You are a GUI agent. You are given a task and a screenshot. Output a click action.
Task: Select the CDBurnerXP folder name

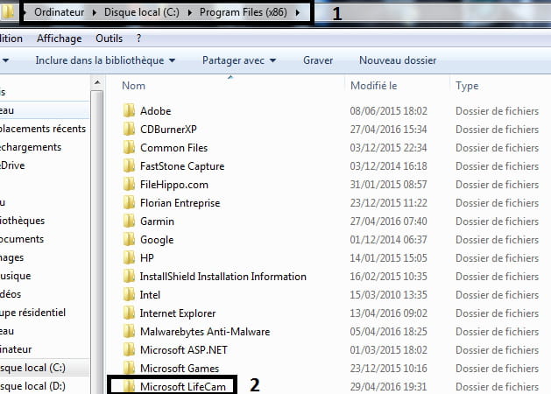[168, 130]
